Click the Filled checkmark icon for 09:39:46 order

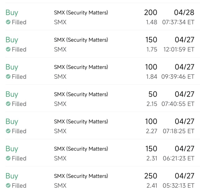point(8,77)
